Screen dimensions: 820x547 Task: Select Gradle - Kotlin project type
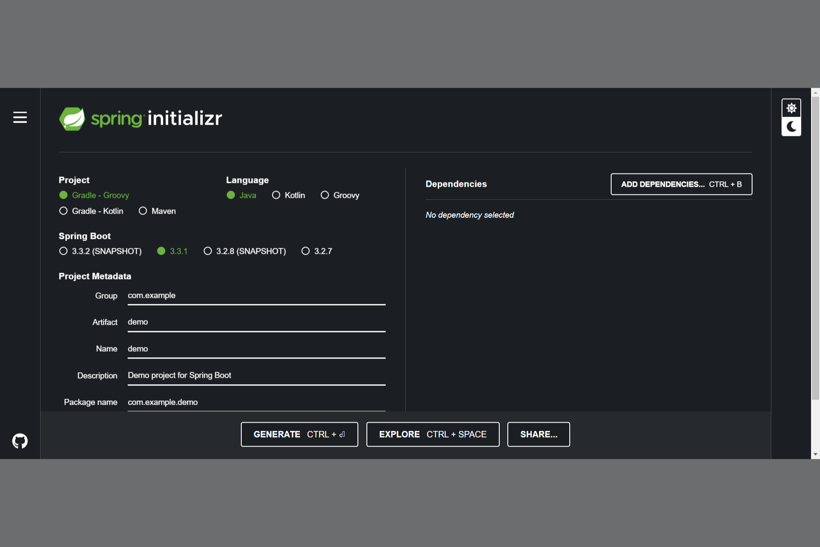click(x=91, y=211)
